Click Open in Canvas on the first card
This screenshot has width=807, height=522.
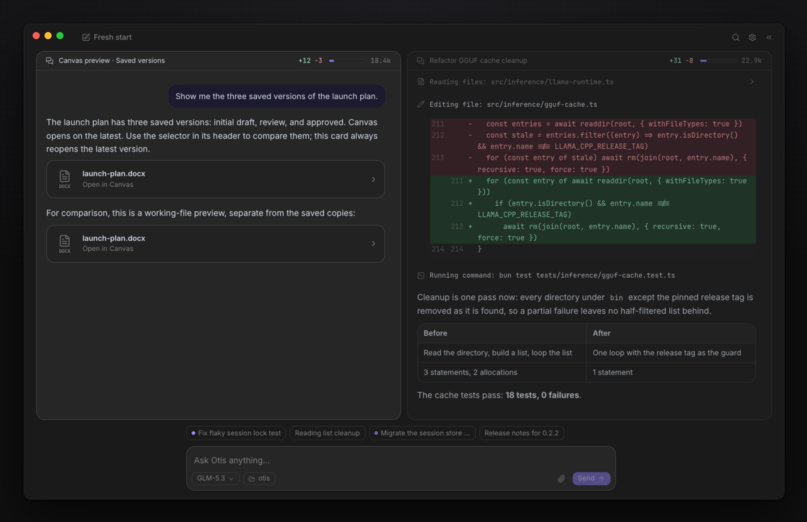[108, 184]
